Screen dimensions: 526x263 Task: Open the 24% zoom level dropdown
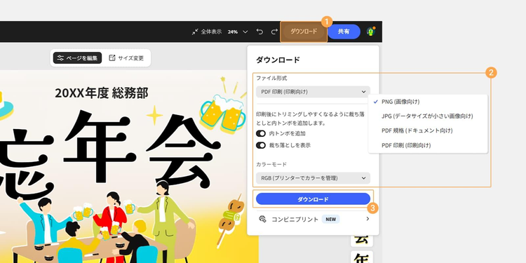238,32
